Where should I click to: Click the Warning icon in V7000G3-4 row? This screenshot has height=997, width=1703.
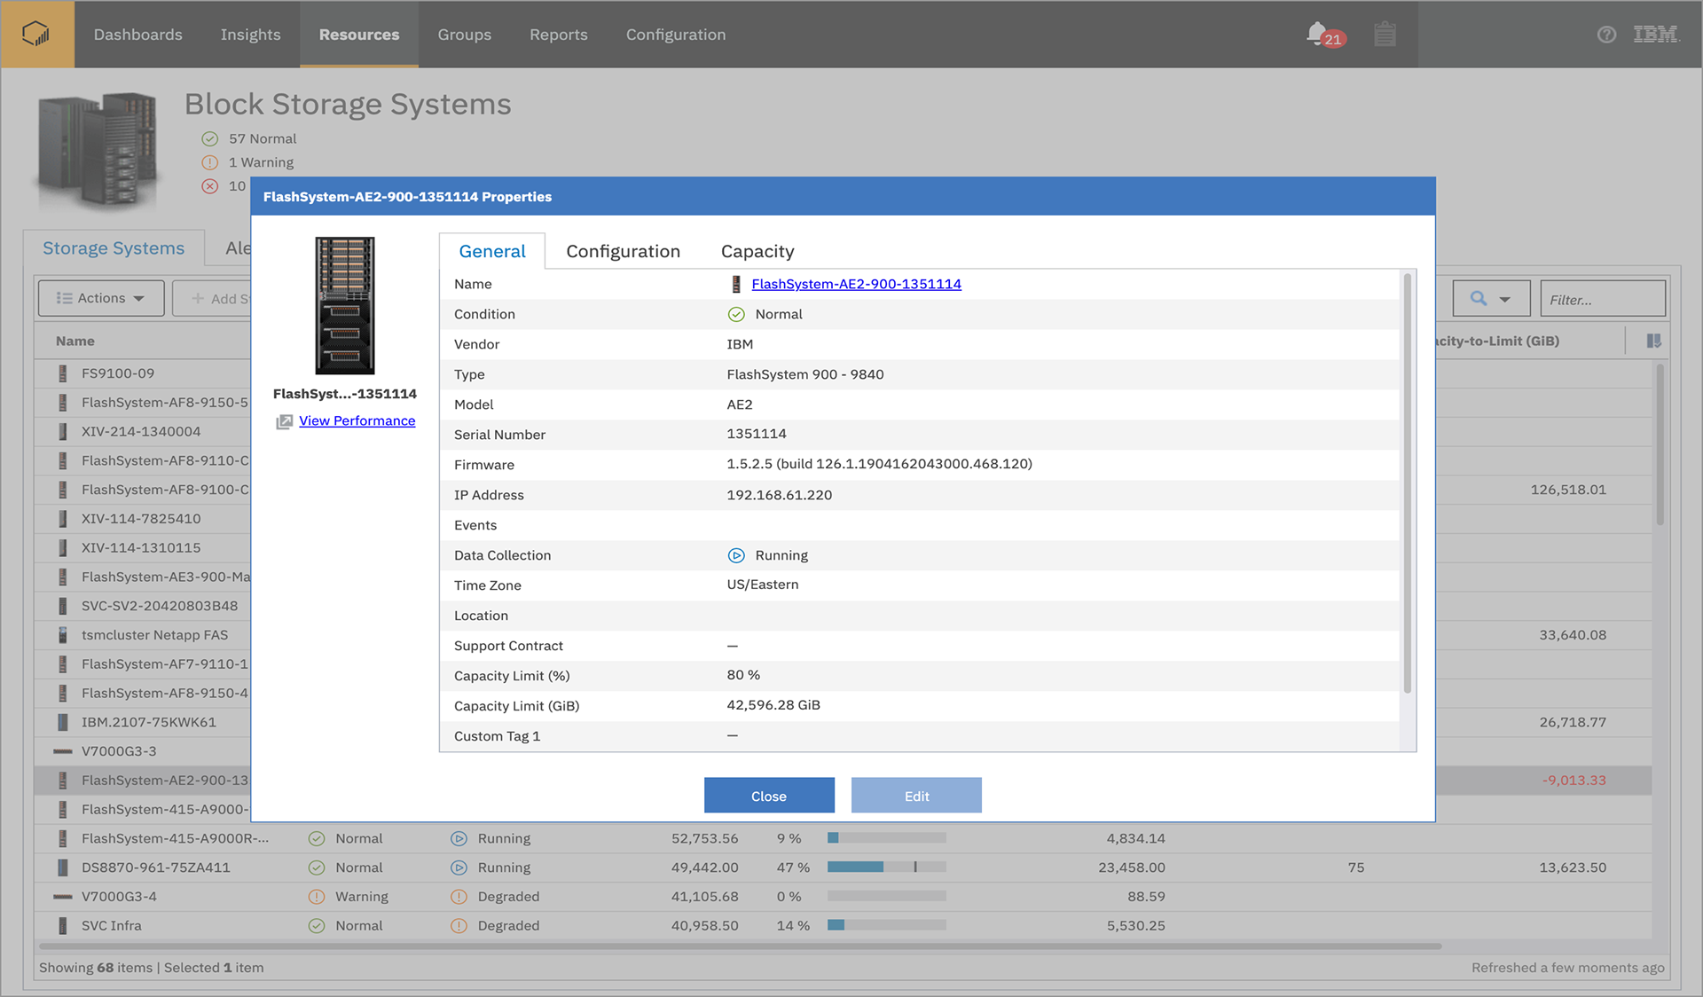tap(317, 897)
